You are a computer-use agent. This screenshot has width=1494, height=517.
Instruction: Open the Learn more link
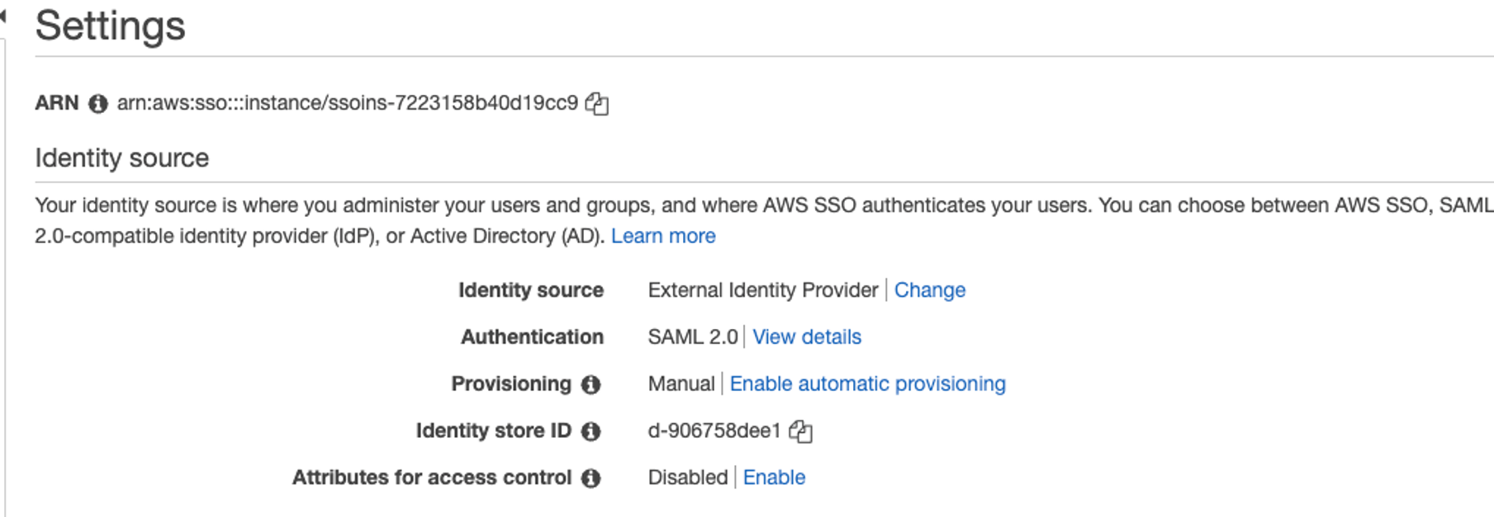(x=662, y=237)
